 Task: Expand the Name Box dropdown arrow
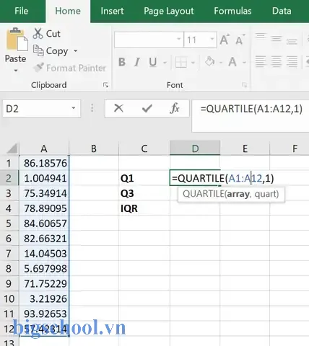coord(74,108)
